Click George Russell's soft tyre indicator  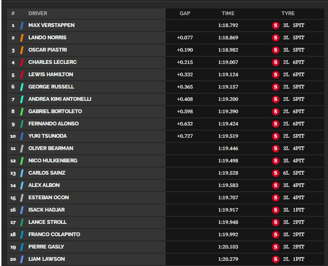pos(275,87)
